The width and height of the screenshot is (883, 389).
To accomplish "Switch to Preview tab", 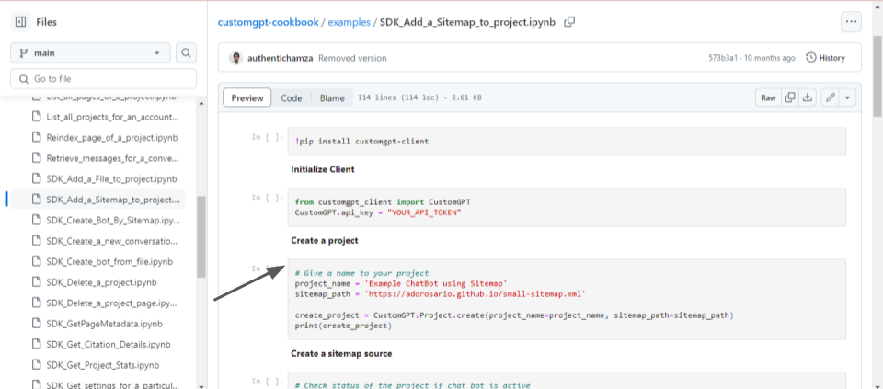I will (x=247, y=97).
